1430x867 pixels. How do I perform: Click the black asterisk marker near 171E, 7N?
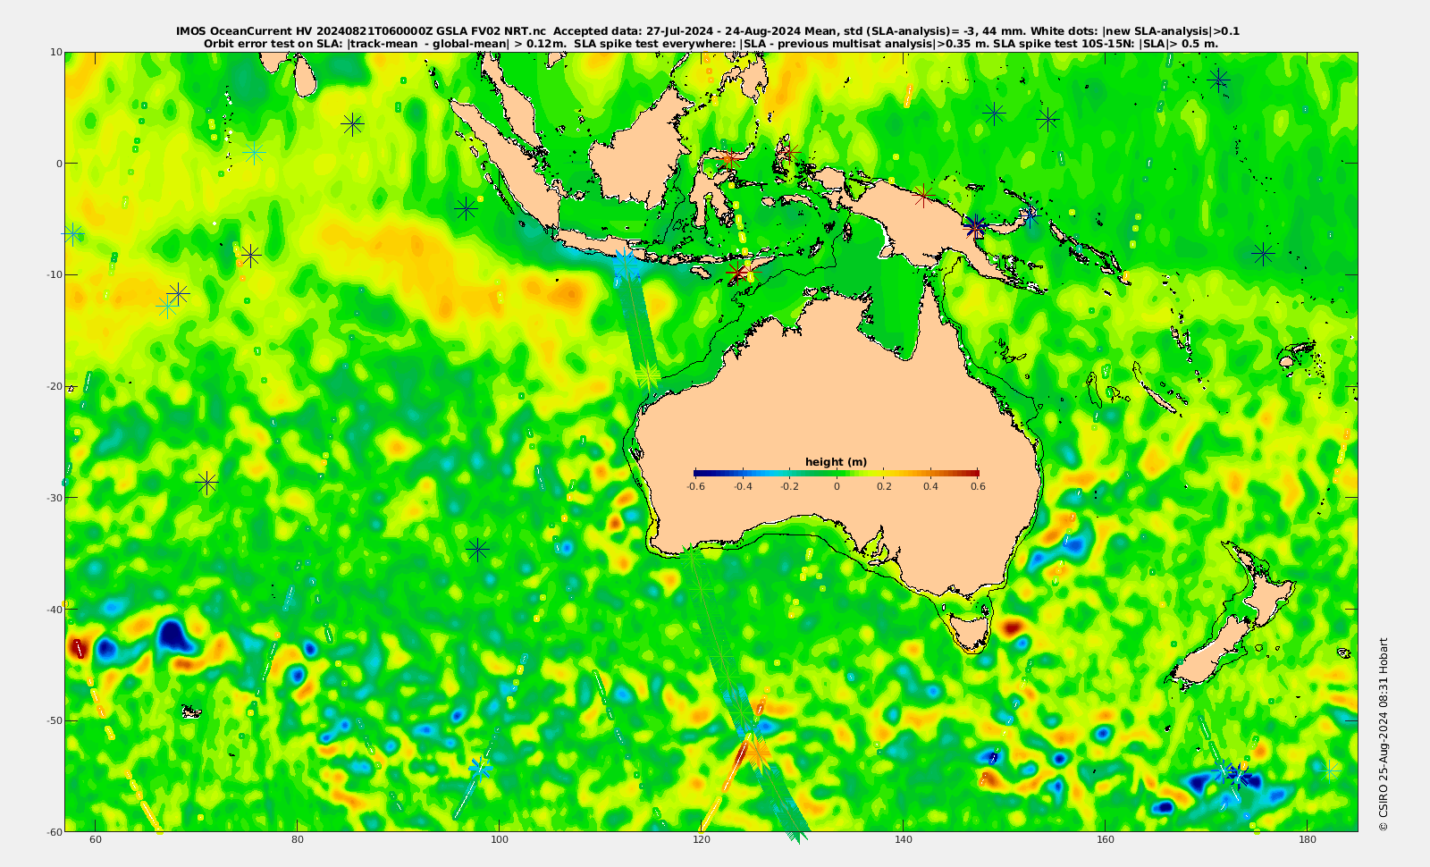(1218, 80)
